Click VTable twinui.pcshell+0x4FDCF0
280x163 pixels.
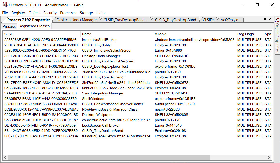click(x=175, y=104)
